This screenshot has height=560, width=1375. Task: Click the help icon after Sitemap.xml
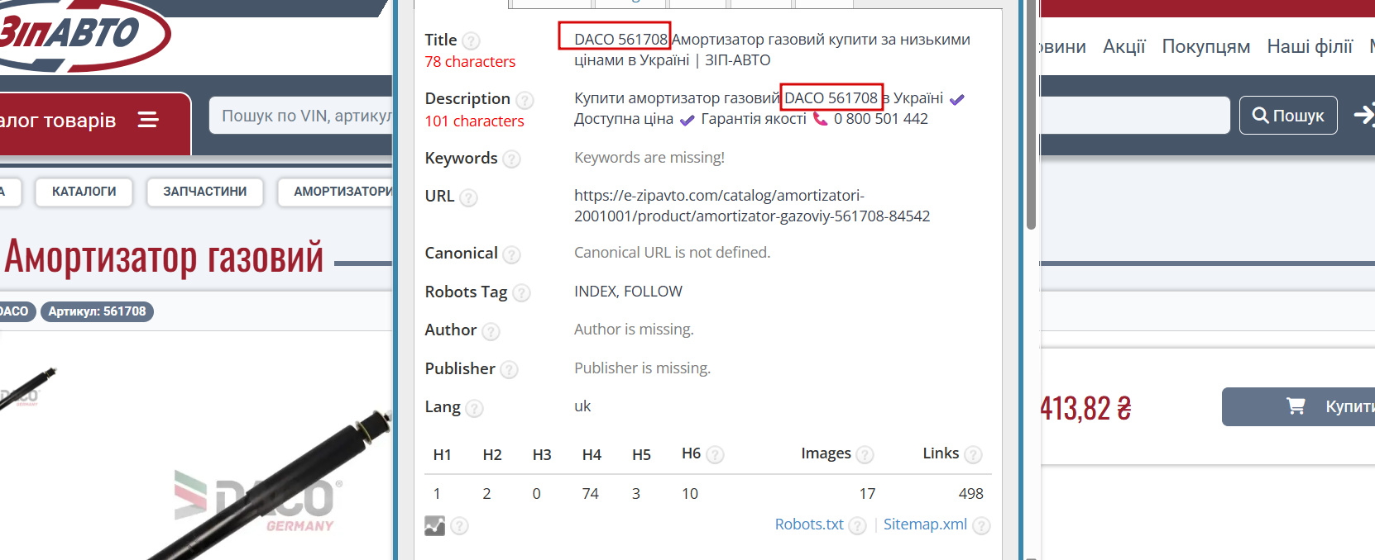pyautogui.click(x=981, y=525)
